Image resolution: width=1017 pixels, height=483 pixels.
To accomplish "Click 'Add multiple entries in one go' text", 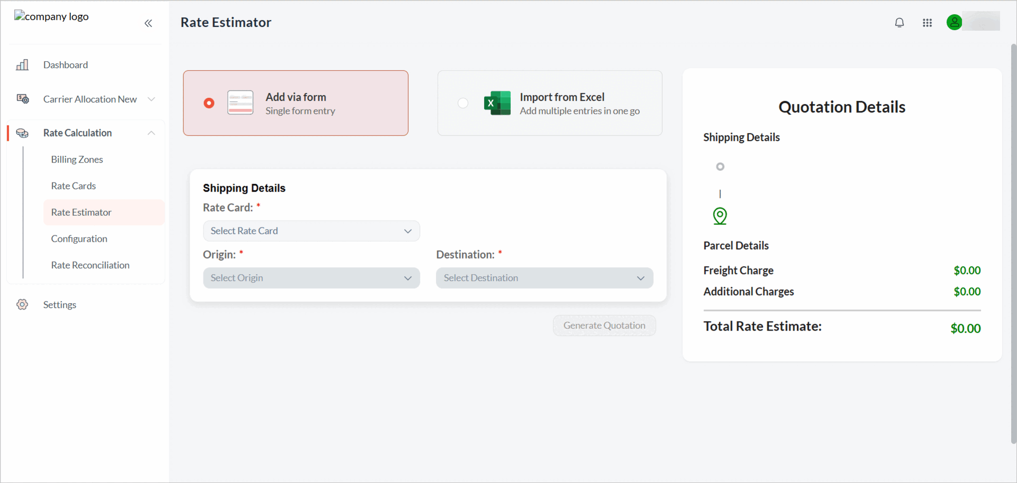I will tap(579, 111).
